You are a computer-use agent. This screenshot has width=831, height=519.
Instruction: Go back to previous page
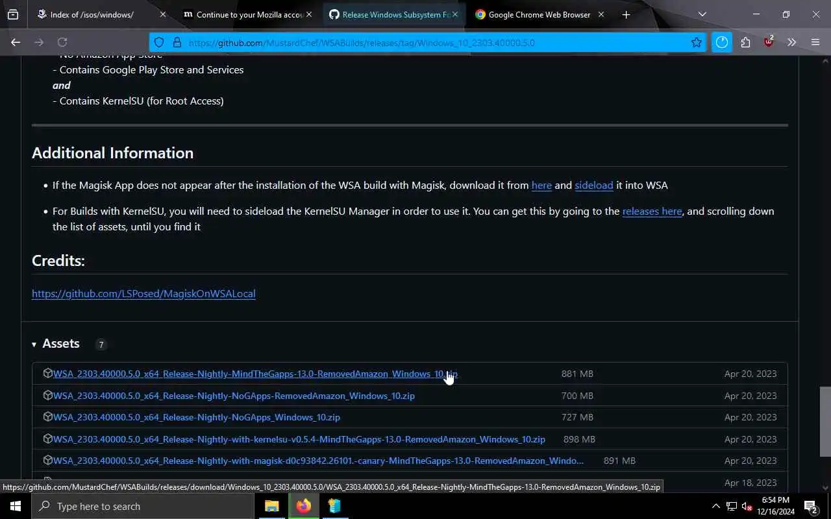click(16, 42)
